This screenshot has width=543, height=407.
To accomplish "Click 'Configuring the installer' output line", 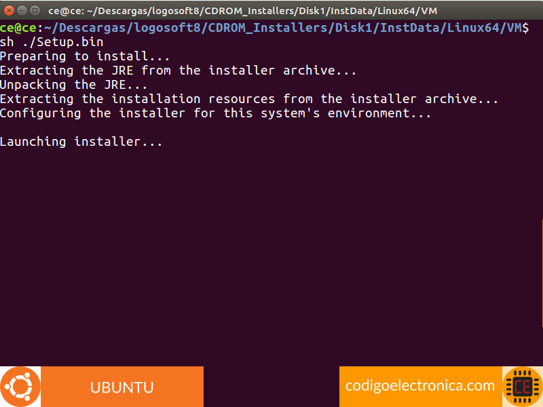I will point(215,113).
